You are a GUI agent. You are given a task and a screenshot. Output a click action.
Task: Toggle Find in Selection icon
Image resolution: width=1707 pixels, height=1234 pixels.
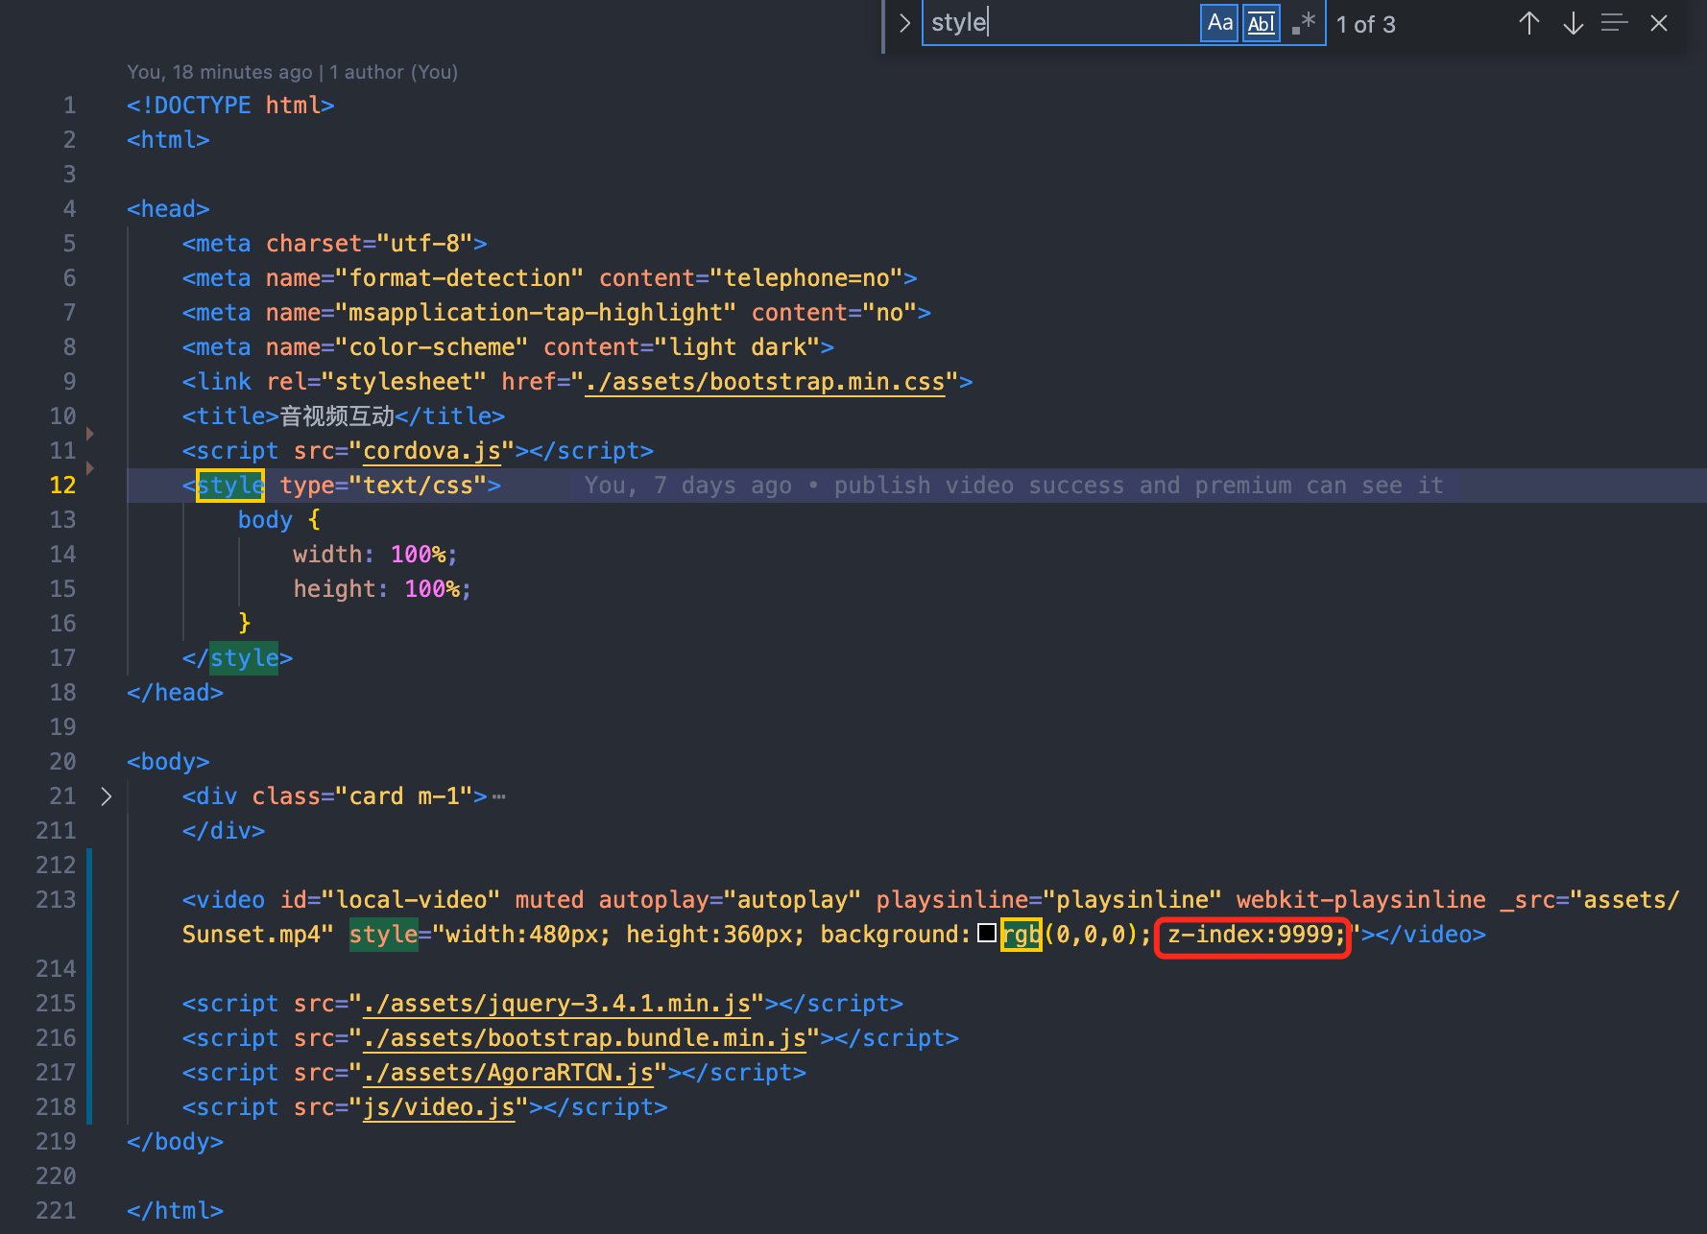[1615, 23]
